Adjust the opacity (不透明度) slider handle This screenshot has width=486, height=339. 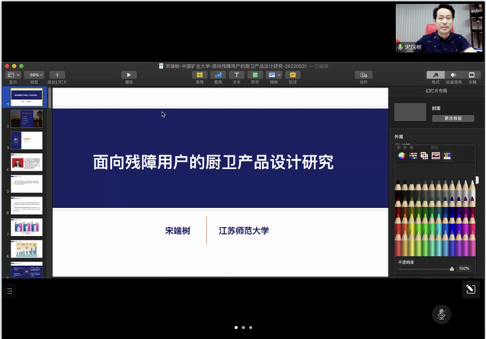[452, 269]
